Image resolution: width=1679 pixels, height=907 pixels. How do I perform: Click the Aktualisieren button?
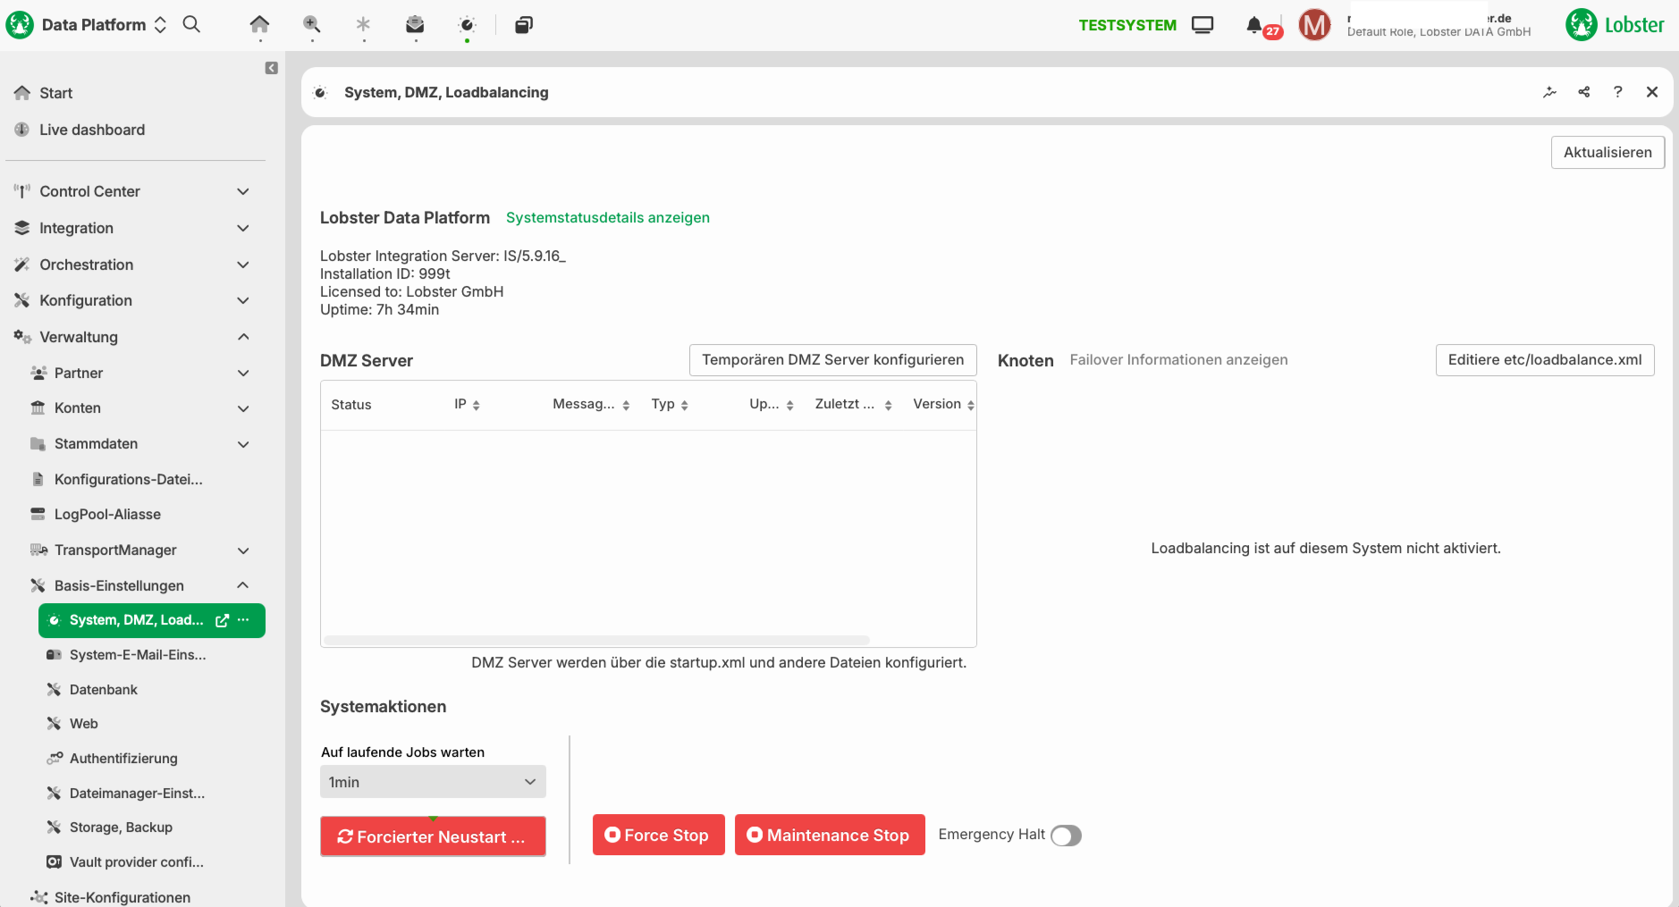1607,152
